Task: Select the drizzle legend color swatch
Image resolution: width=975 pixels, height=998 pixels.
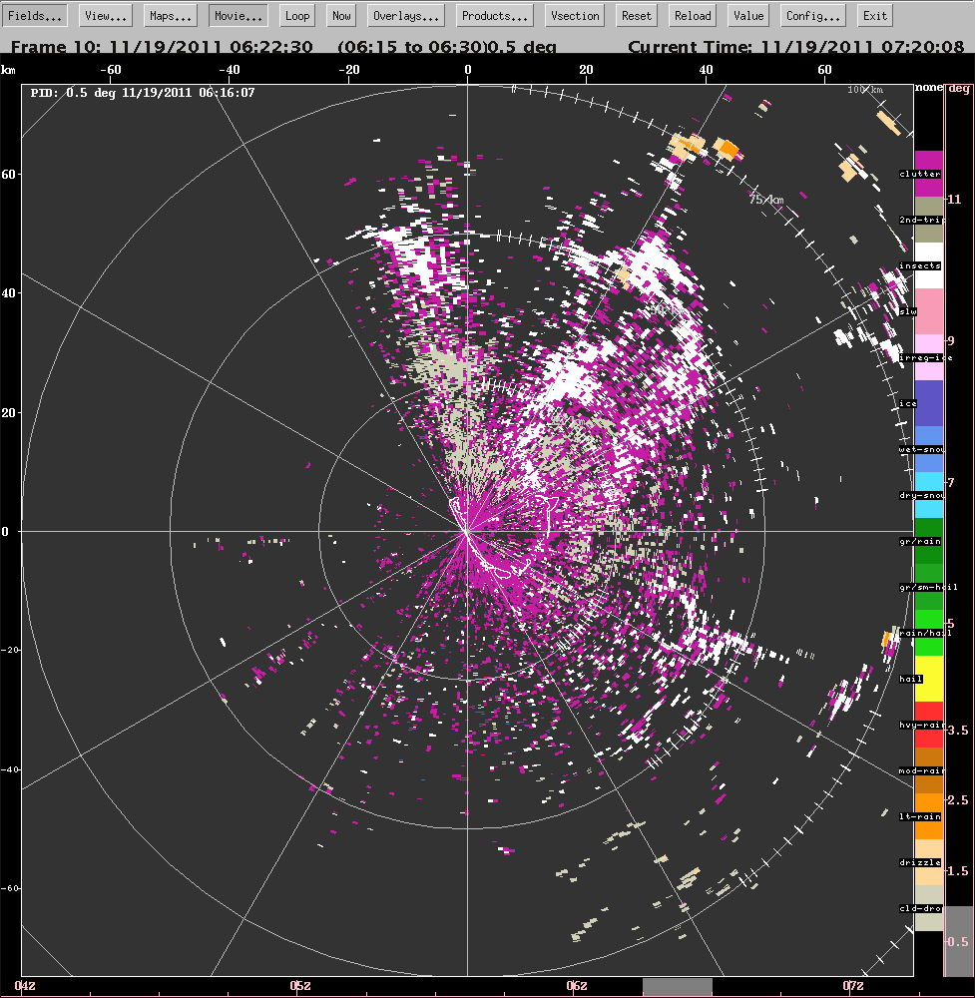Action: 929,861
